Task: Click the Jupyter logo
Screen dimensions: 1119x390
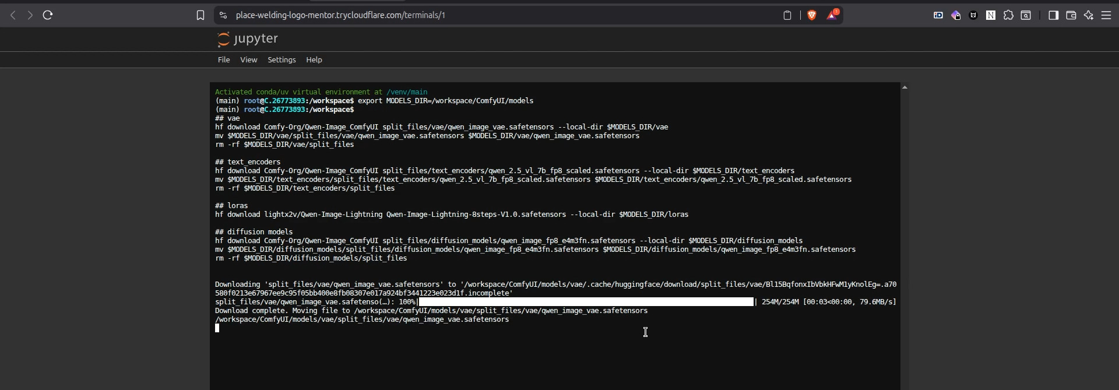Action: (x=248, y=39)
